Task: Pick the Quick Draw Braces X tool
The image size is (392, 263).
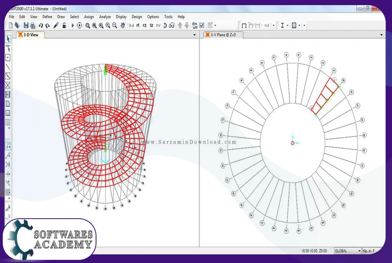Action: pos(8,85)
